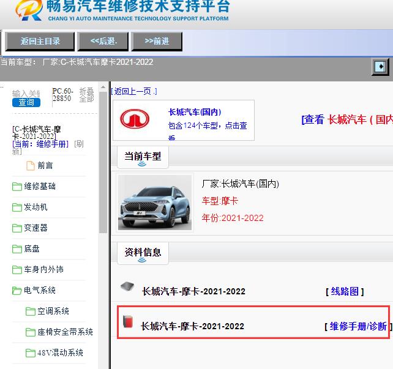This screenshot has width=393, height=369.
Task: Click the gray chip icon beside 线路图 row
Action: tap(127, 286)
